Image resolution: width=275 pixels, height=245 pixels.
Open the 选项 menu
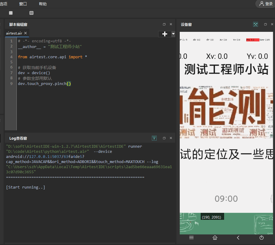click(4, 4)
